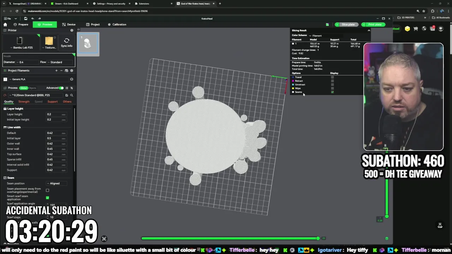Toggle the Advanced settings switch

[x=61, y=88]
